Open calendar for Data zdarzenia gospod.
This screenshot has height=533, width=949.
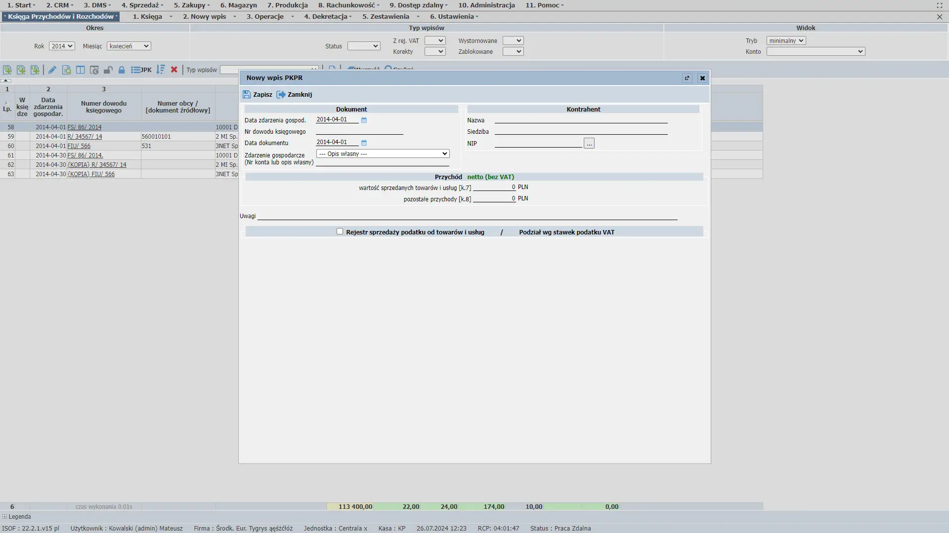point(364,120)
